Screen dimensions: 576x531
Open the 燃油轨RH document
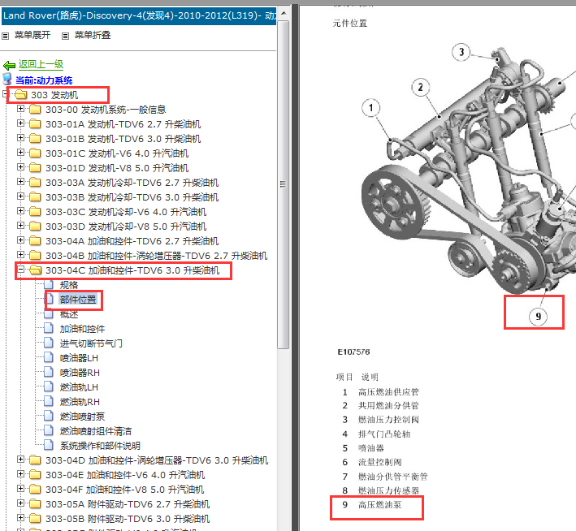pos(80,402)
